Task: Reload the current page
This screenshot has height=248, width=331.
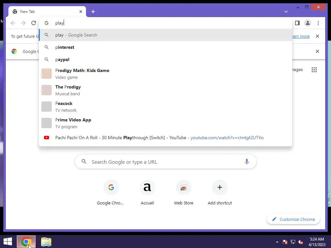Action: [x=34, y=23]
